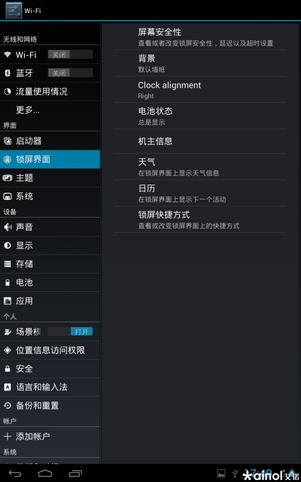Click the 声音 sound speaker icon

[x=8, y=227]
